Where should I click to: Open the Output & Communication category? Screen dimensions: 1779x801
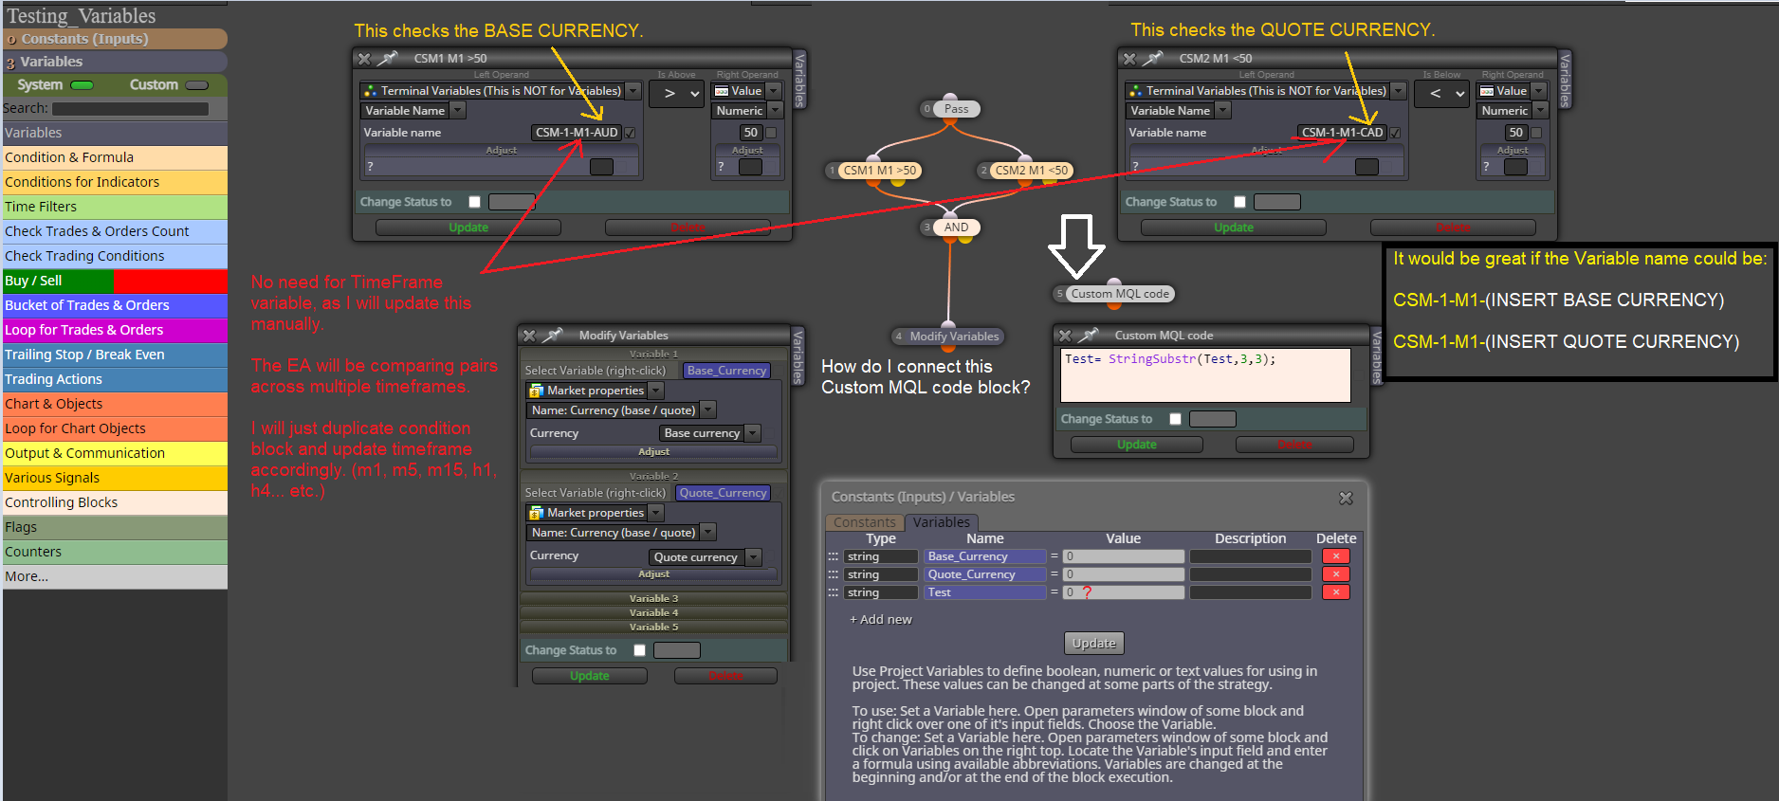point(115,453)
